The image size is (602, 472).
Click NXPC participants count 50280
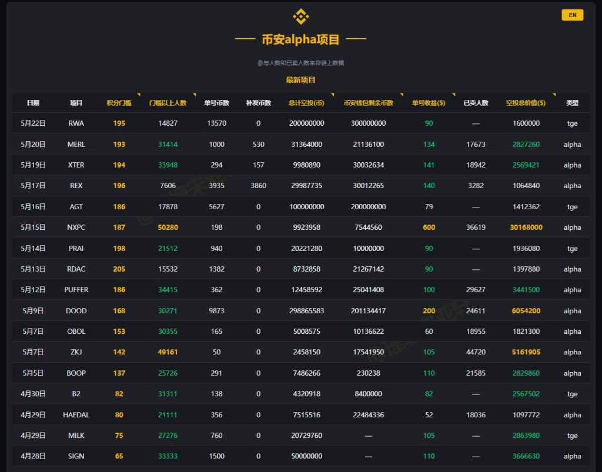point(168,227)
